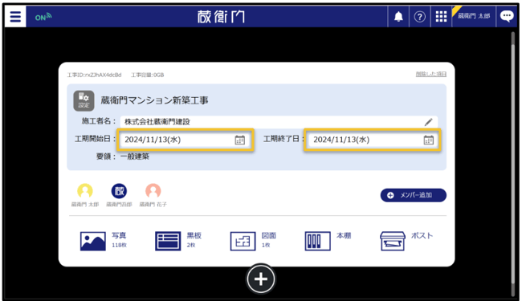Open the 削除した項目 deleted items link
This screenshot has width=522, height=301.
430,74
